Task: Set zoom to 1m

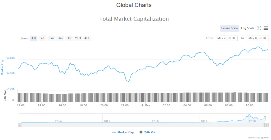Action: [x=51, y=38]
